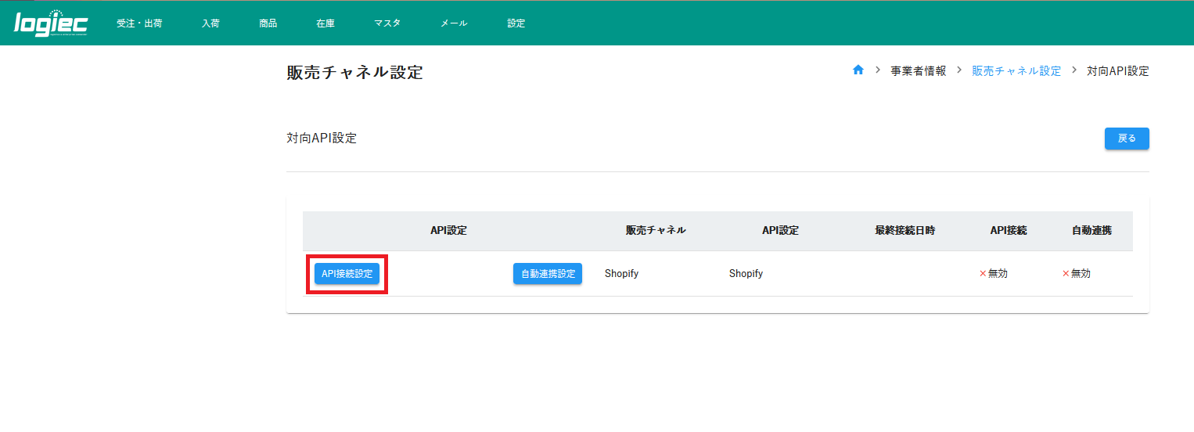
Task: Click 事業者情報 in the breadcrumb
Action: tap(918, 71)
